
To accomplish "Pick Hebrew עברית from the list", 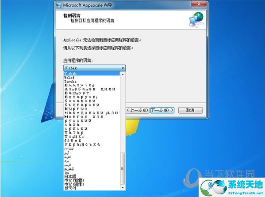I will tap(92, 149).
